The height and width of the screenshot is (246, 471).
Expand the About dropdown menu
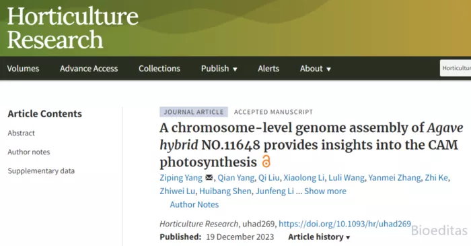point(315,69)
